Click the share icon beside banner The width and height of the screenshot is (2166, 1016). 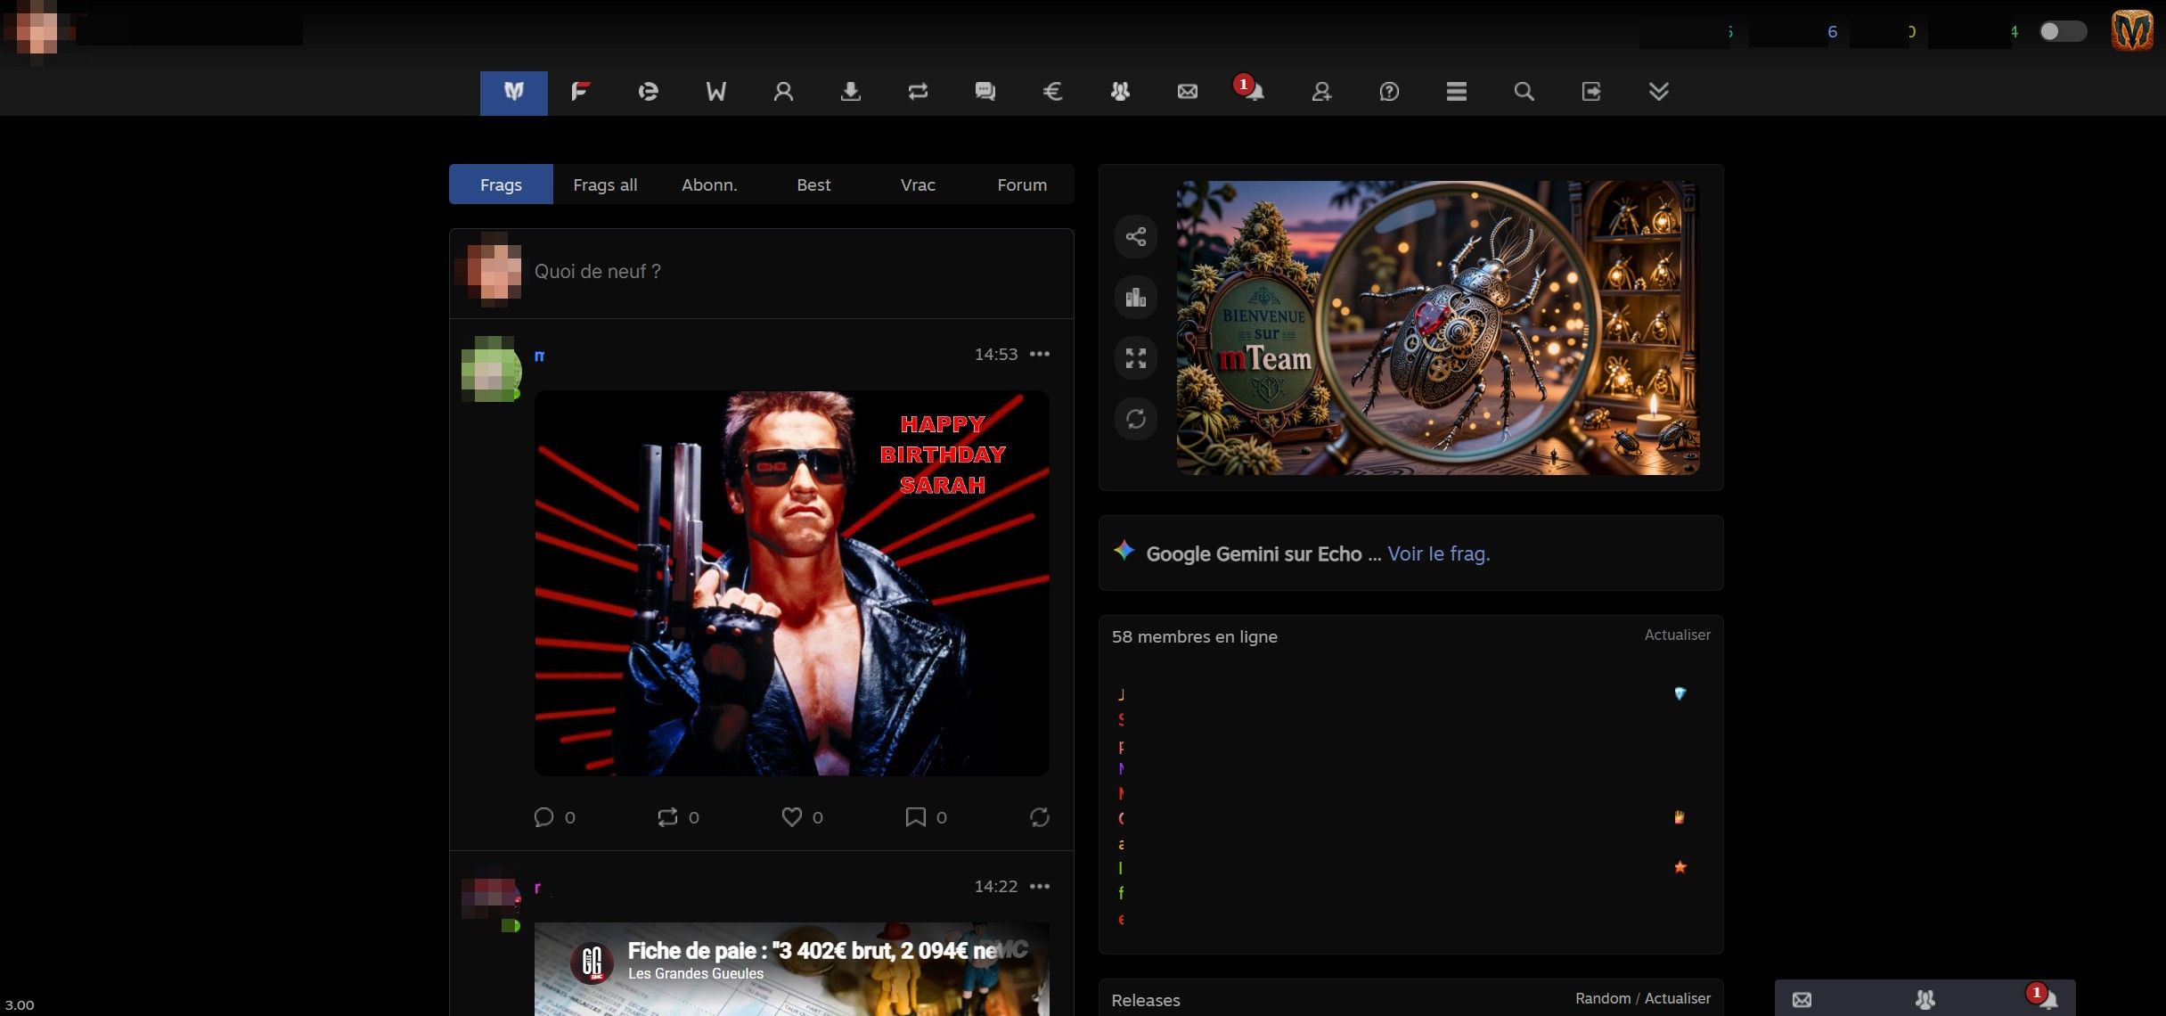click(1135, 236)
